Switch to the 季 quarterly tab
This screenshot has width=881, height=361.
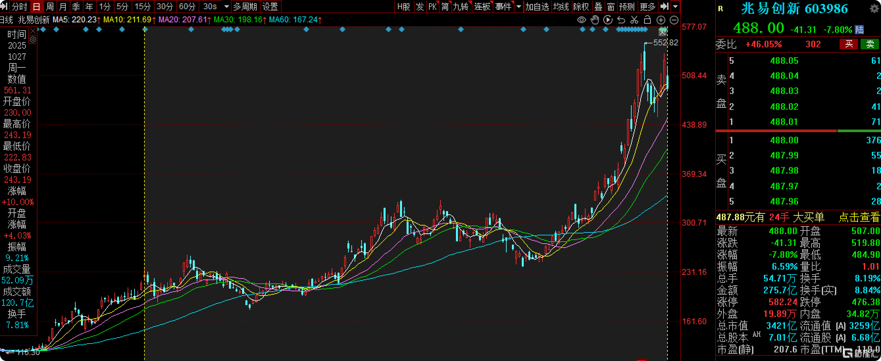tap(76, 7)
